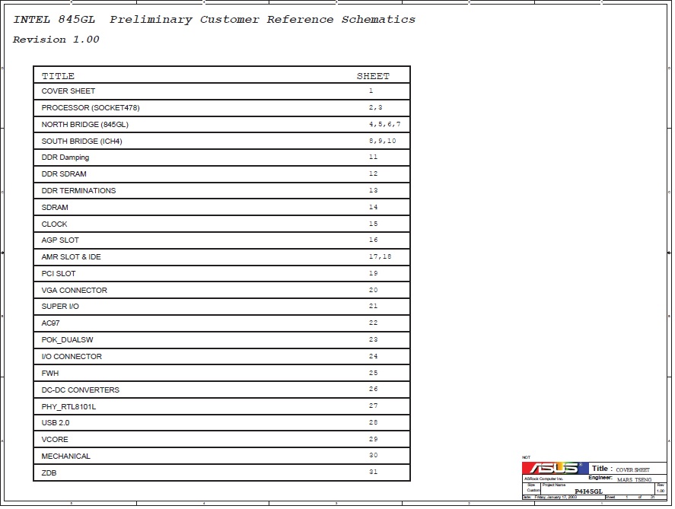Click engineer name 'MARS TSENG'

click(635, 480)
